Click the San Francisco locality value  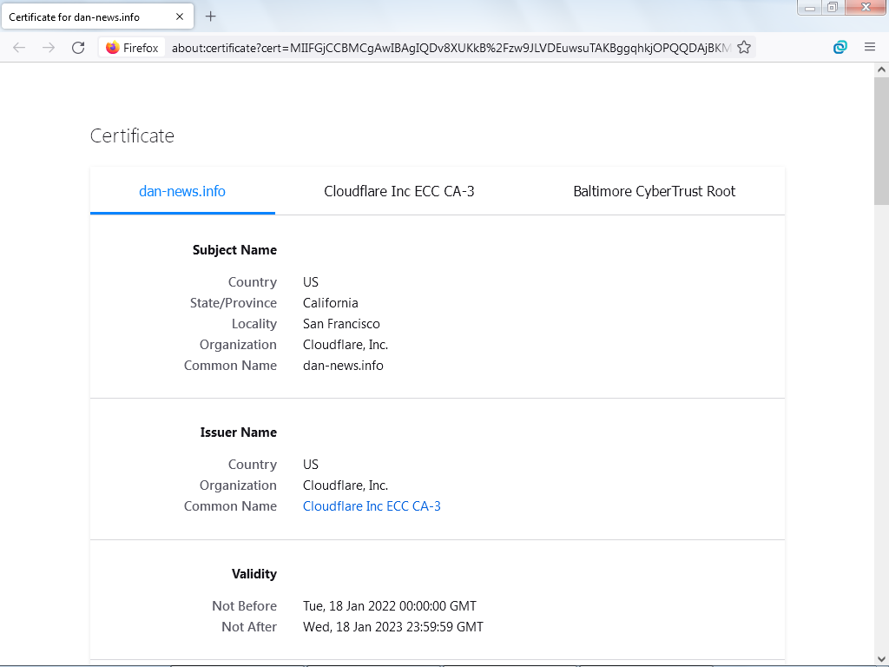tap(341, 324)
